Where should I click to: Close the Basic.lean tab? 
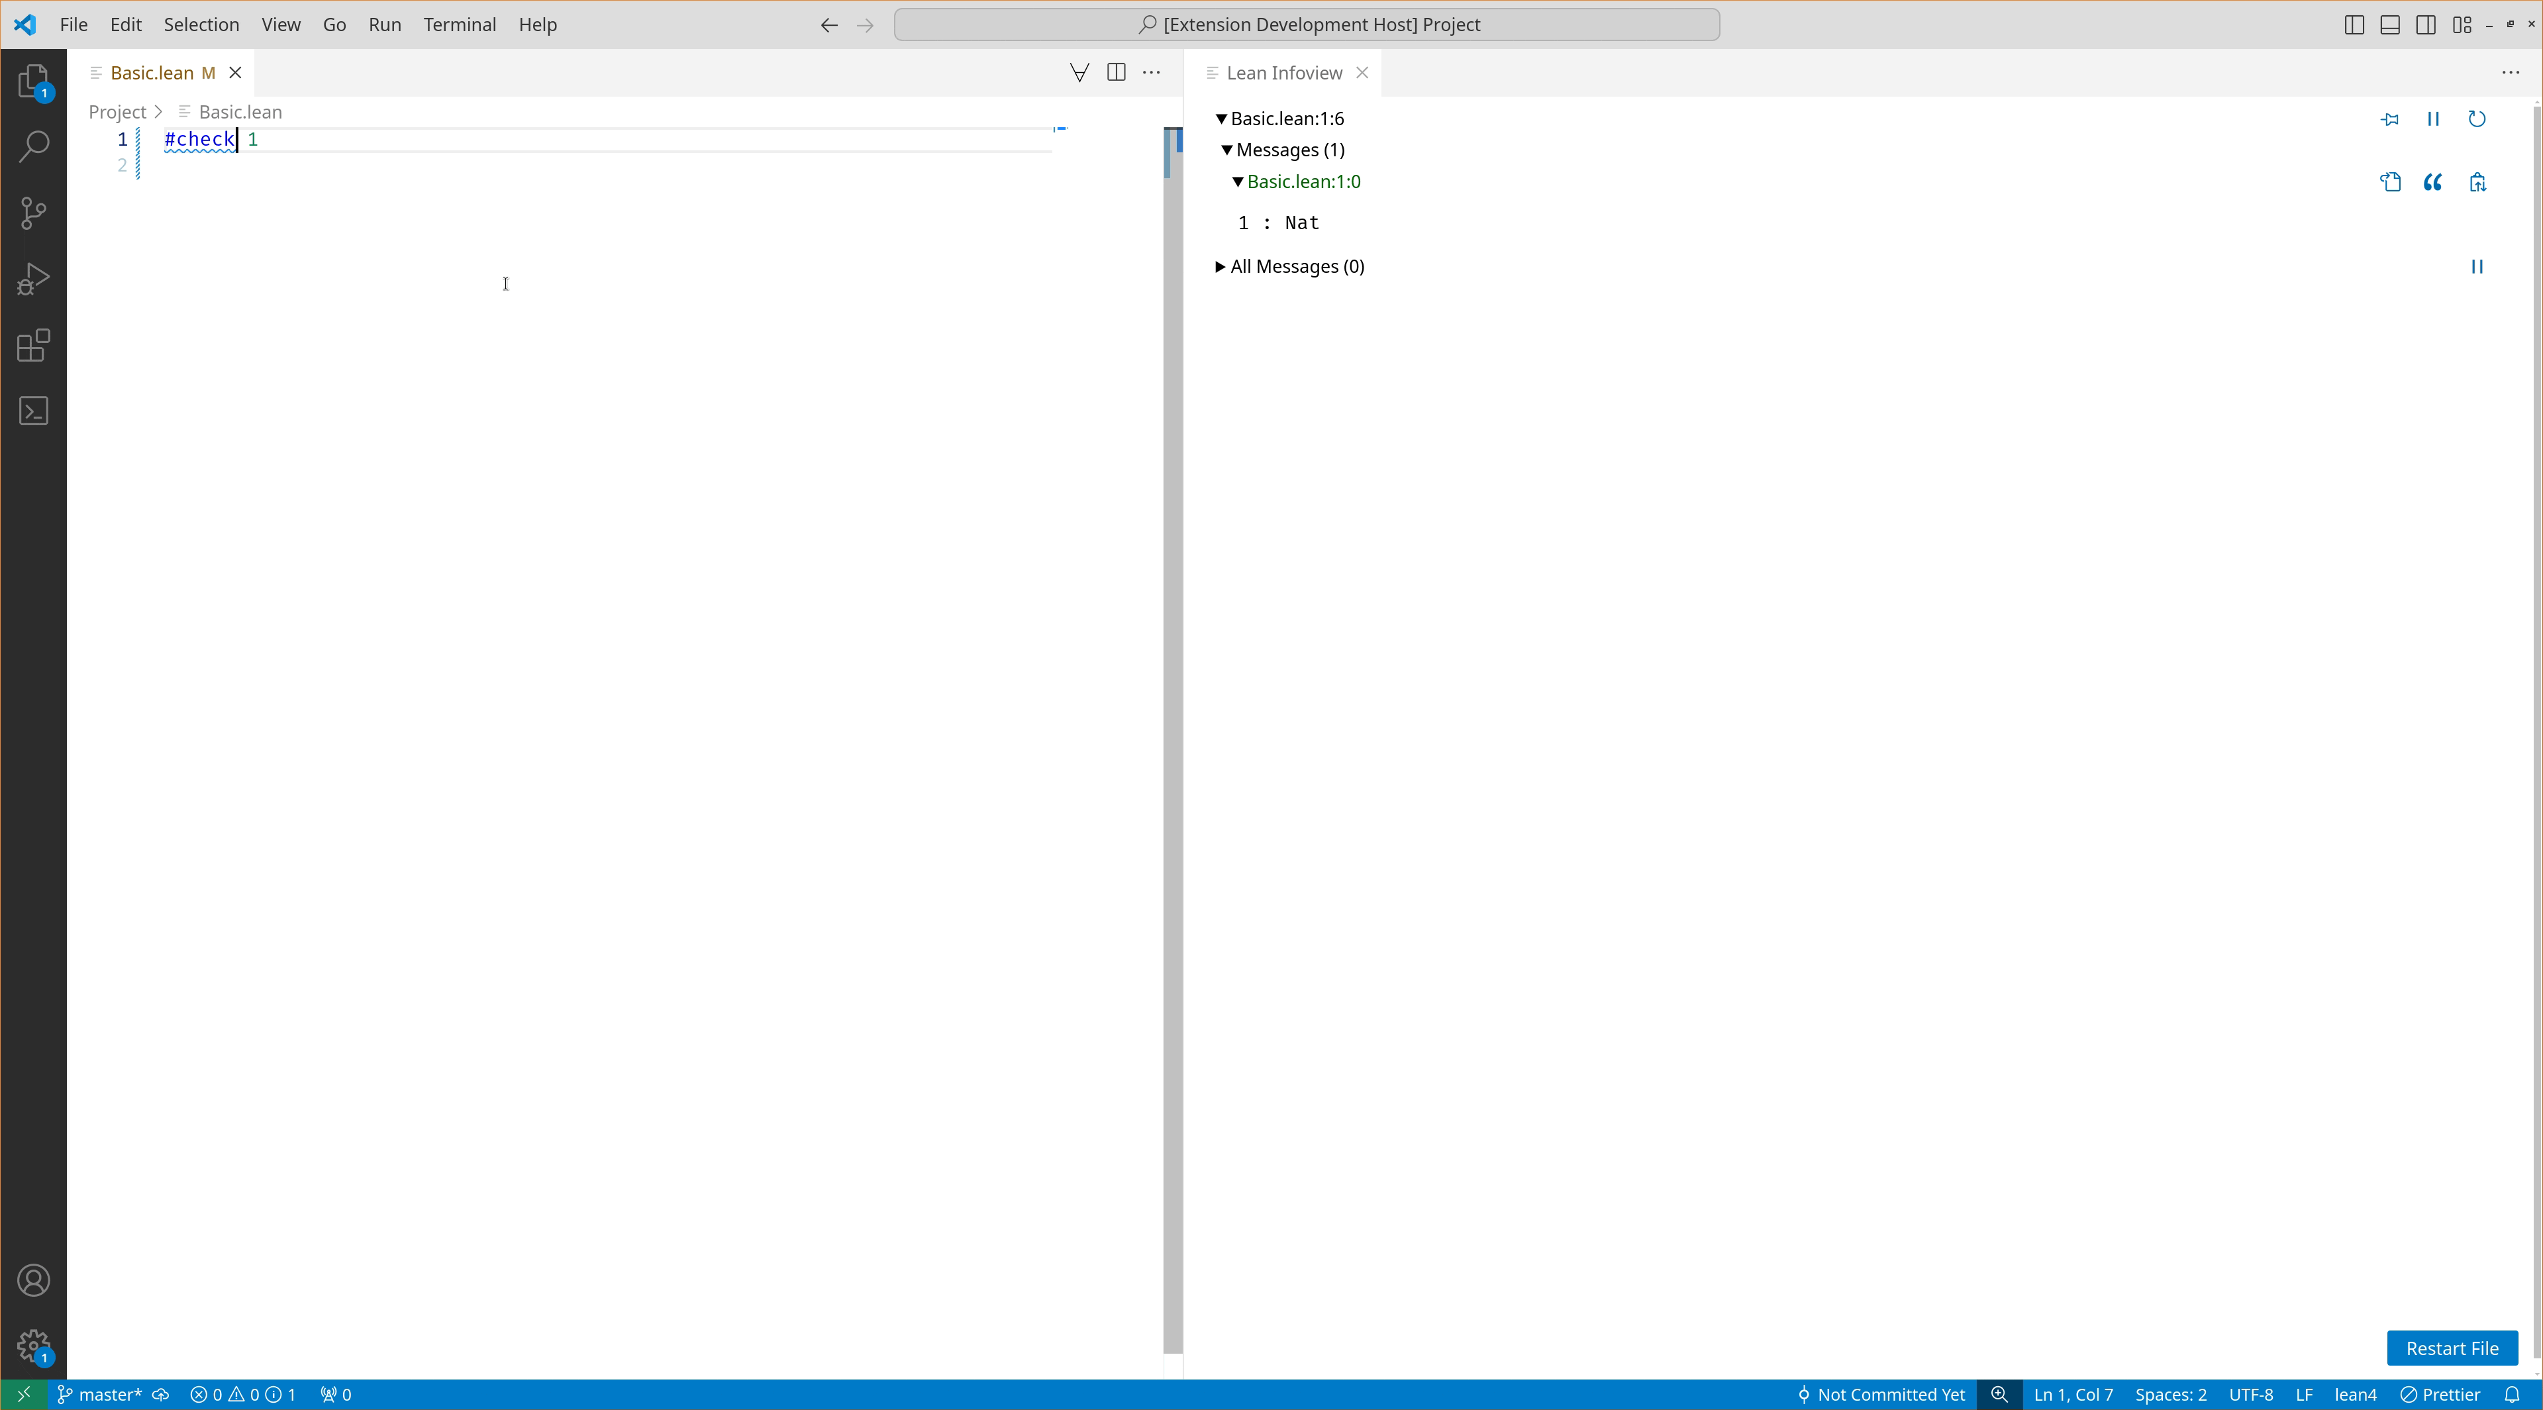235,73
